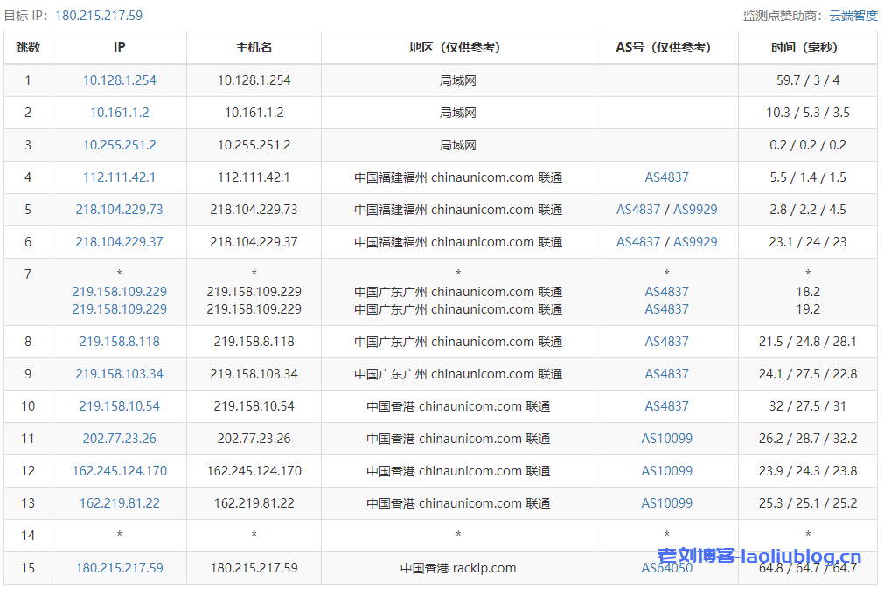Click AS9929 link in hop 5 row

pyautogui.click(x=695, y=210)
